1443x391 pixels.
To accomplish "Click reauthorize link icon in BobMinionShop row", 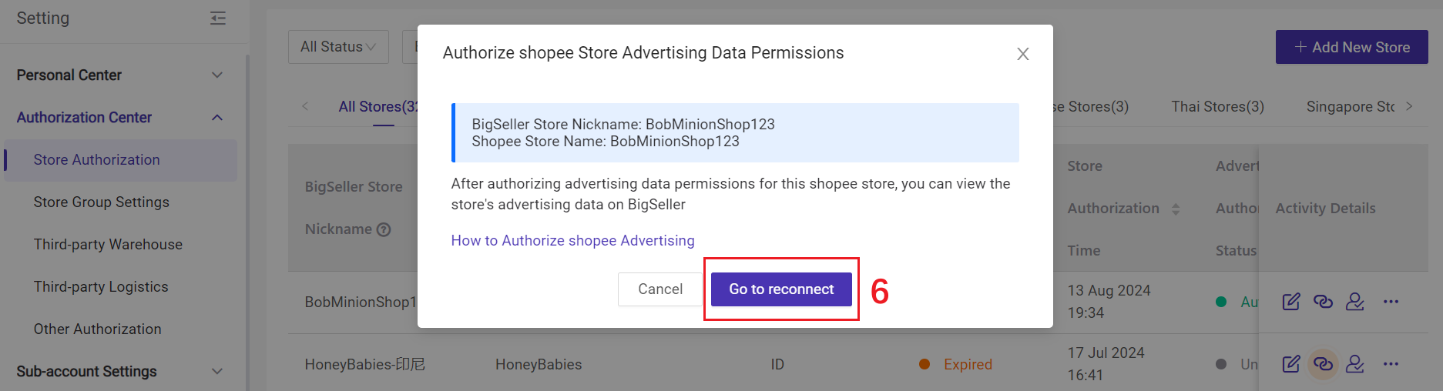I will click(x=1323, y=302).
